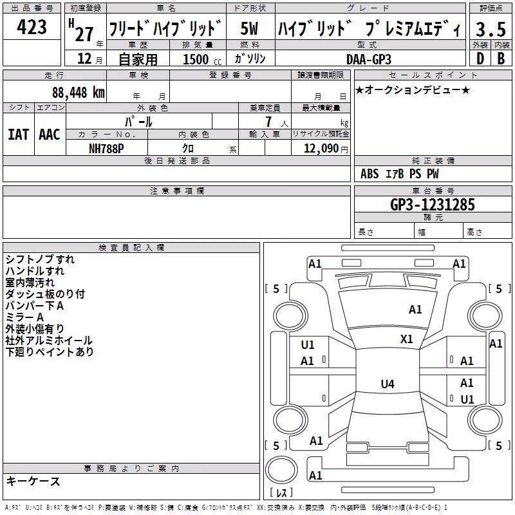Viewport: 515px width, 515px height.
Task: Click the front-left wheel circle on the diagram
Action: click(290, 316)
